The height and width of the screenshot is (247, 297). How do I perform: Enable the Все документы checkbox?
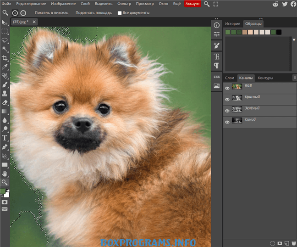[x=120, y=13]
